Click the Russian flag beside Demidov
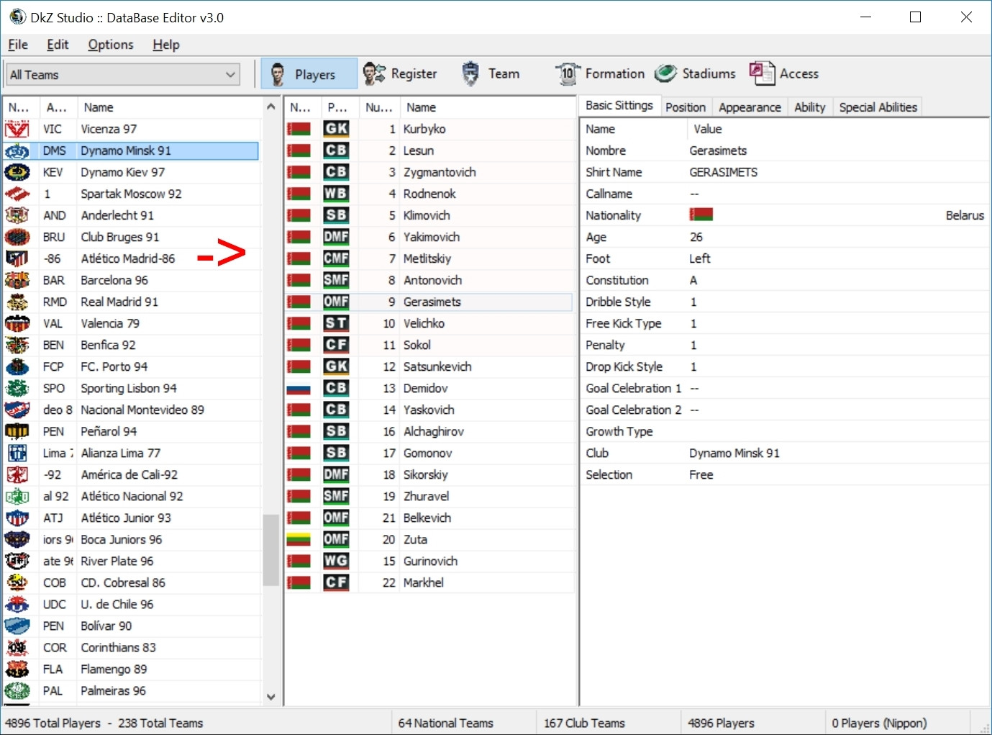Viewport: 992px width, 735px height. coord(299,388)
